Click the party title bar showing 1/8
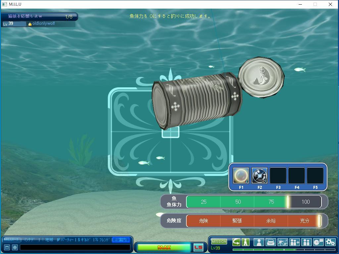The width and height of the screenshot is (339, 254). click(39, 16)
